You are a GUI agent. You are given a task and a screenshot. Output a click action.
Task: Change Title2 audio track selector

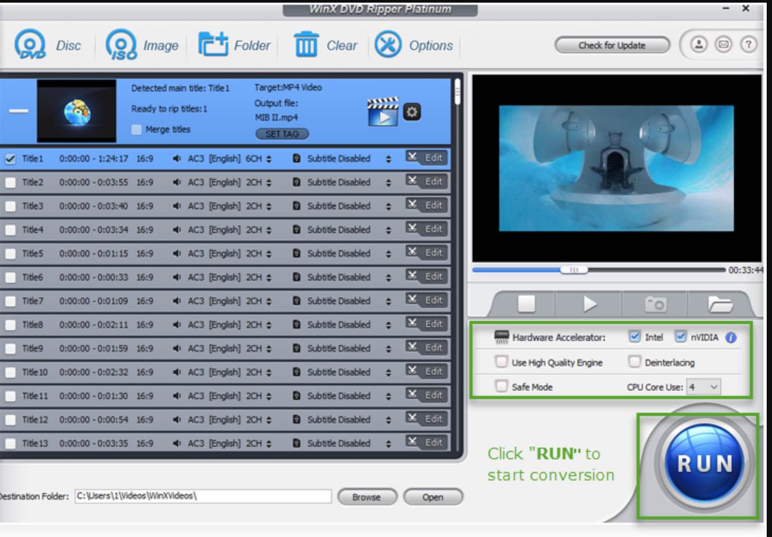click(269, 182)
